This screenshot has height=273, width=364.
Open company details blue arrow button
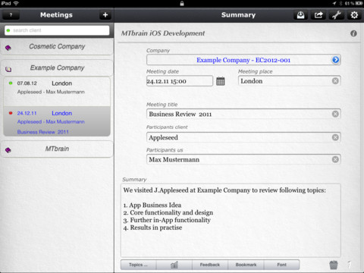pos(335,60)
